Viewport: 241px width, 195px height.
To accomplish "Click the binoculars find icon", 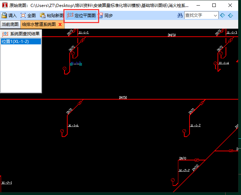I will (x=180, y=15).
